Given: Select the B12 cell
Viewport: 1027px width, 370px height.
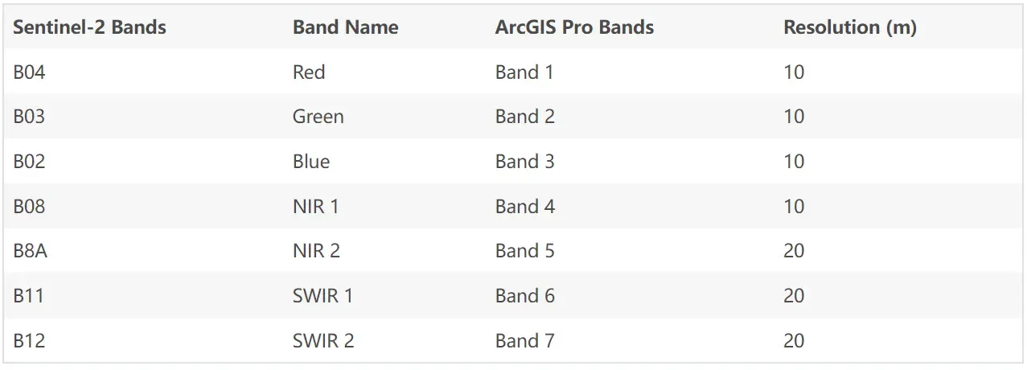Looking at the screenshot, I should (x=29, y=341).
